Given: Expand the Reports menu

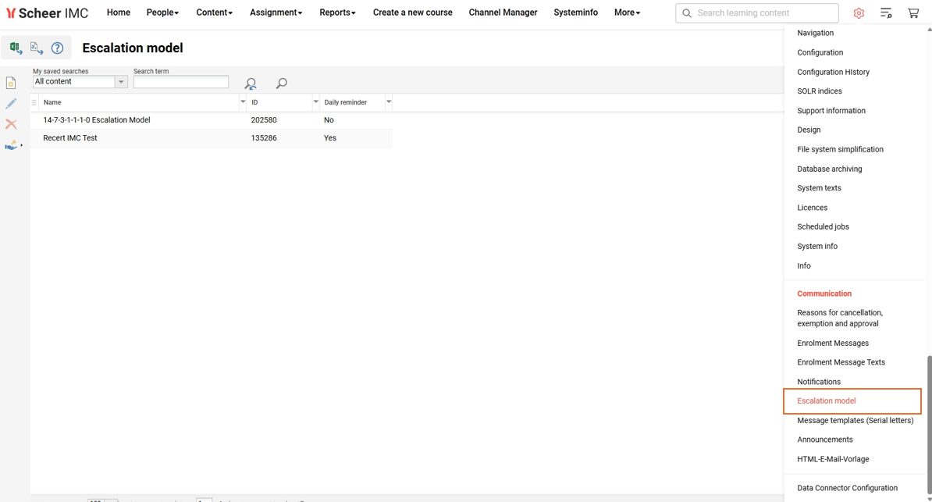Looking at the screenshot, I should click(x=338, y=12).
